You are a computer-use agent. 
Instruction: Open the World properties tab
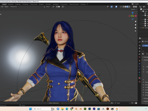pos(139,57)
